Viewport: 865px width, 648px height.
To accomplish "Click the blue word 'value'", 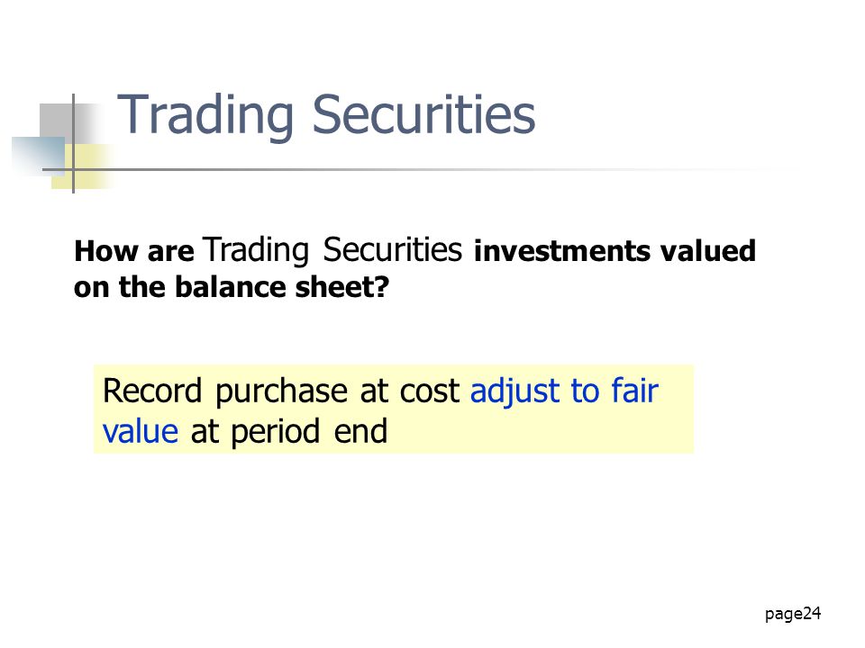I will coord(141,431).
